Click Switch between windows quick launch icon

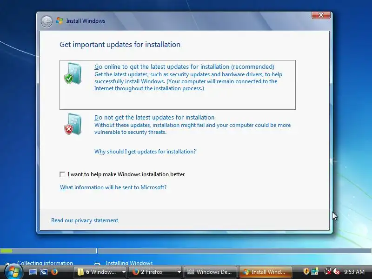pyautogui.click(x=44, y=272)
